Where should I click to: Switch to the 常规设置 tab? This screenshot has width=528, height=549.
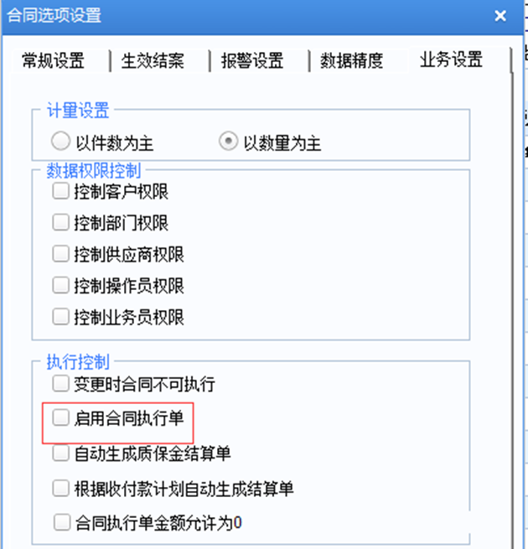(x=54, y=60)
